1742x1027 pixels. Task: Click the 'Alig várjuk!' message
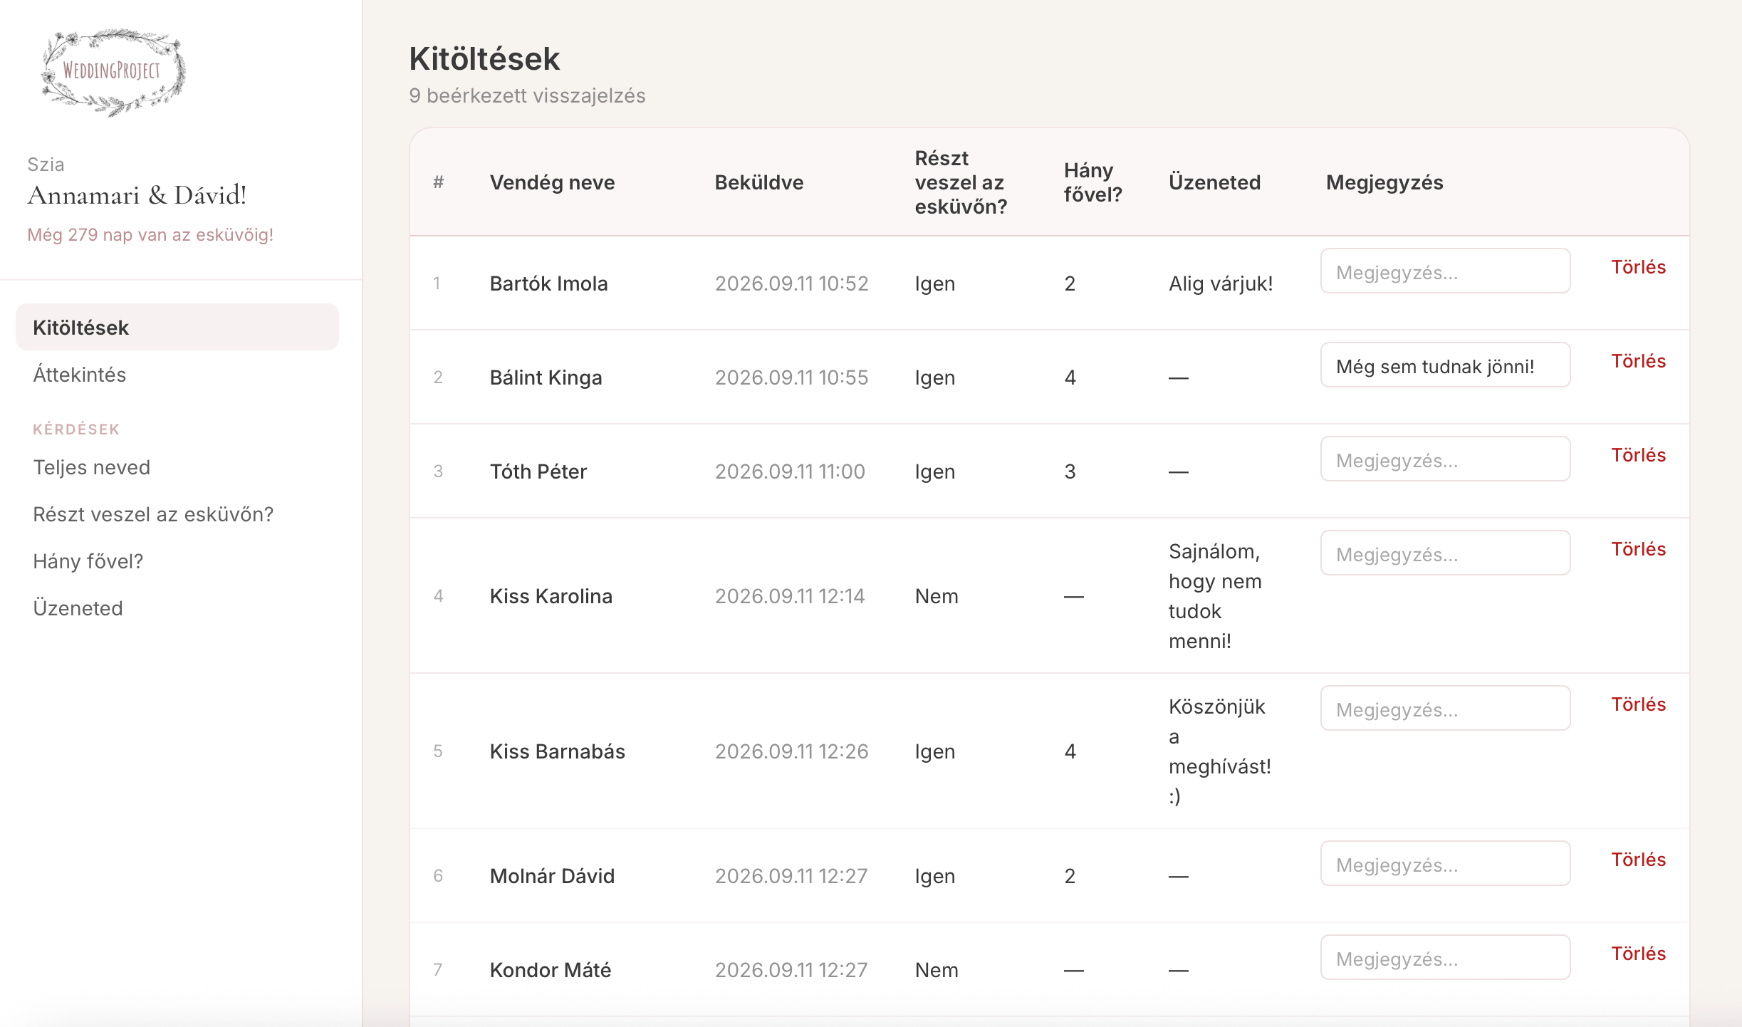point(1220,283)
